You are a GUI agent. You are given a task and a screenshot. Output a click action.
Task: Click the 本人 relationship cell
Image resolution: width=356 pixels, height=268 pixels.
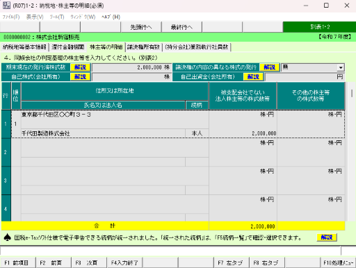click(197, 133)
